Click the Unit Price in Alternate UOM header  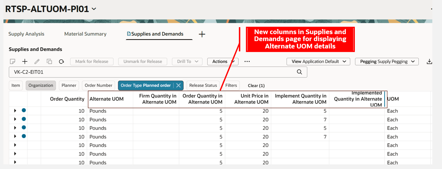click(x=251, y=99)
